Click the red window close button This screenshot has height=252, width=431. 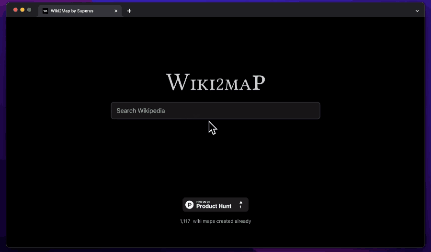coord(16,10)
